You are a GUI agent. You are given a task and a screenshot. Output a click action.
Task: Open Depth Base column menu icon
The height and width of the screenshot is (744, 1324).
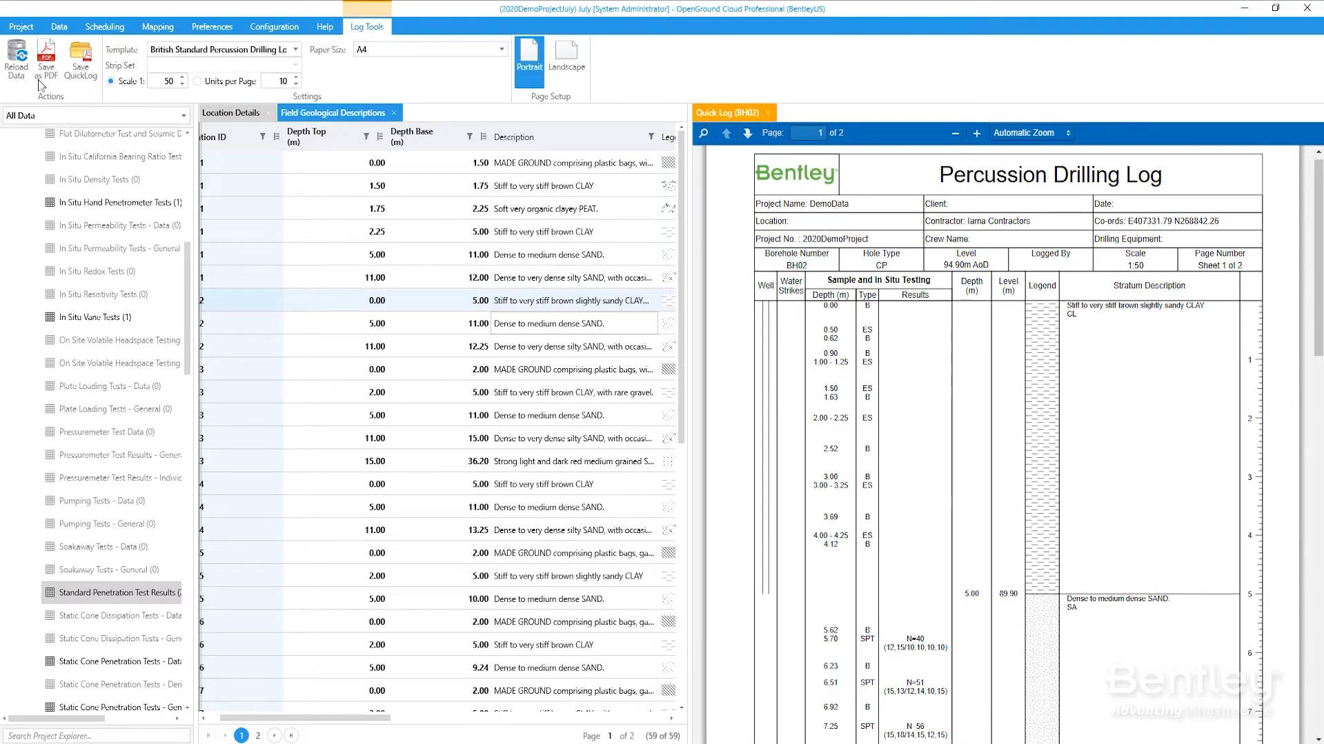tap(484, 137)
